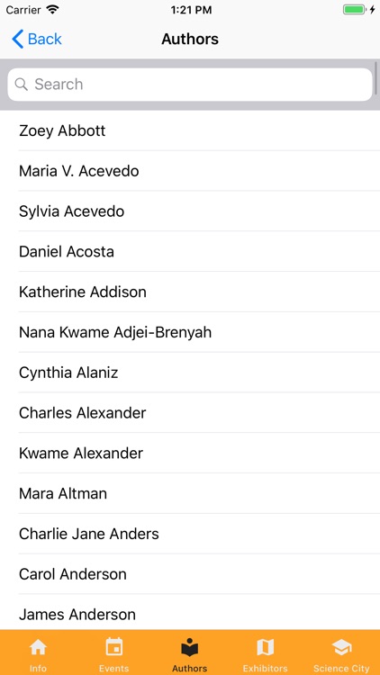Open Zoey Abbott's author entry
The image size is (380, 675).
(190, 130)
